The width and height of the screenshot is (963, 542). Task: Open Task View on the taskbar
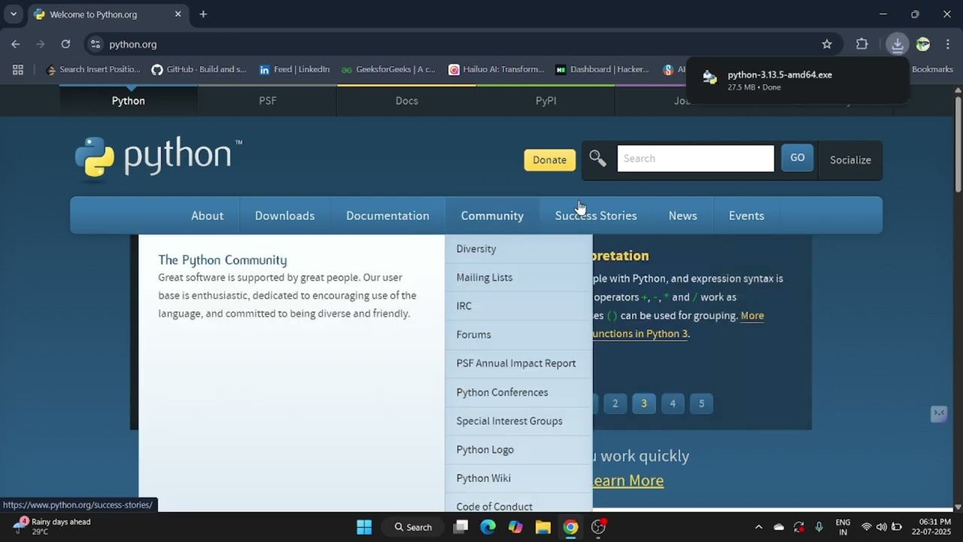point(460,527)
